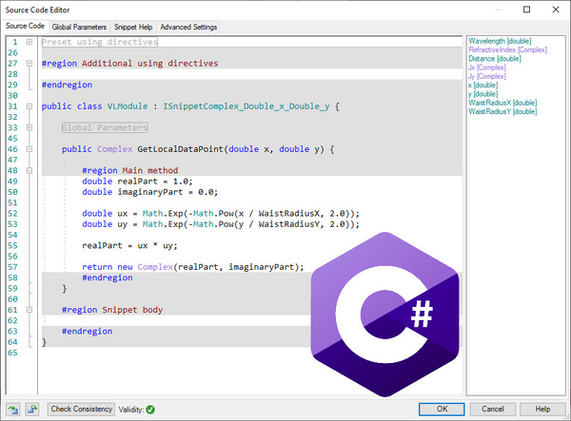Open Help from the bottom button row
Screen dimensions: 571x421
(x=542, y=409)
